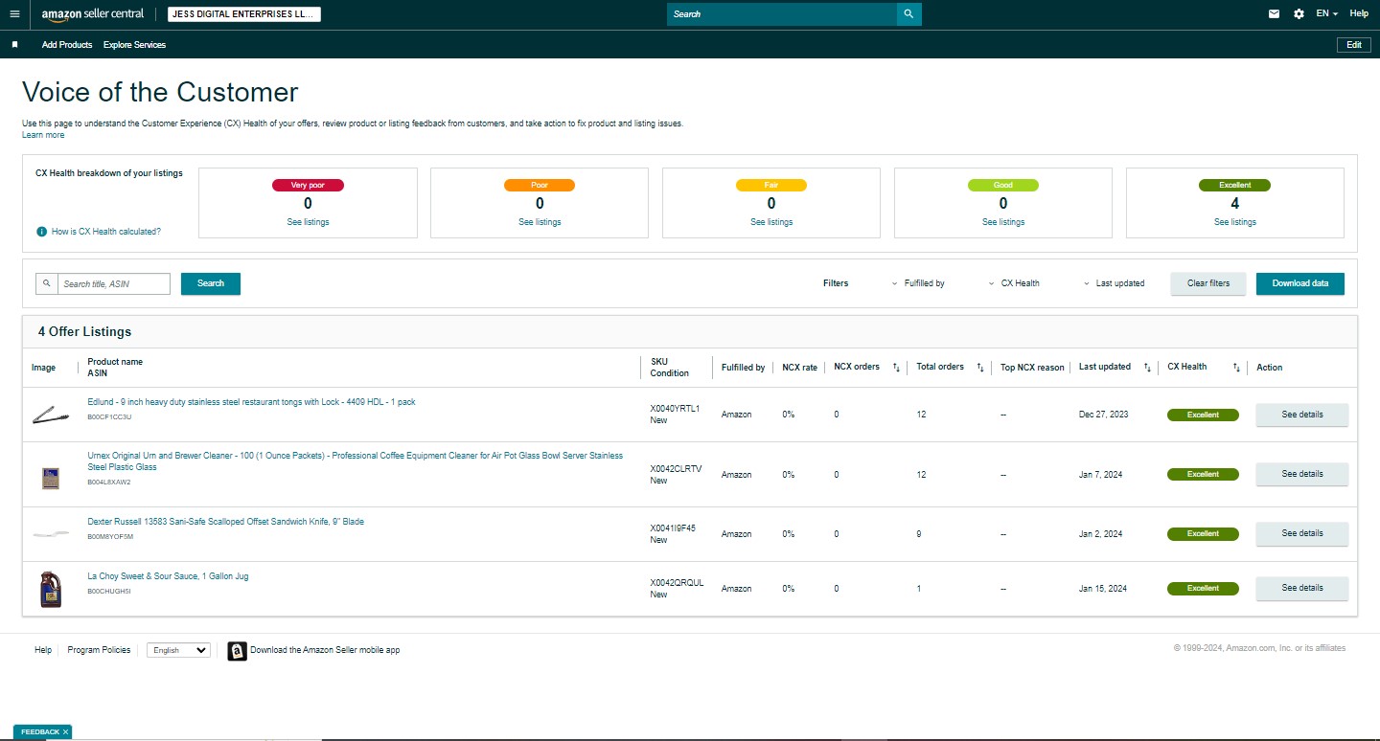The width and height of the screenshot is (1380, 741).
Task: Click the bookmark flag icon
Action: coord(14,45)
